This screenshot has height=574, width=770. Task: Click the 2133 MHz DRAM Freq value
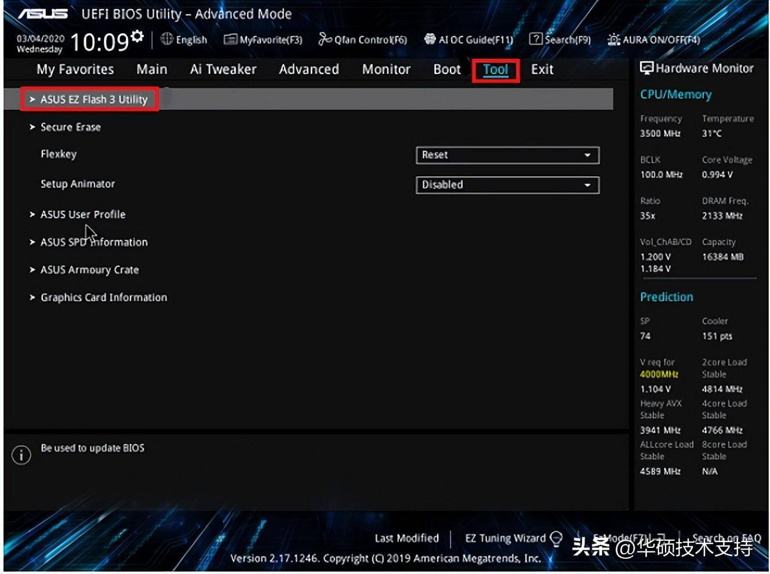722,216
